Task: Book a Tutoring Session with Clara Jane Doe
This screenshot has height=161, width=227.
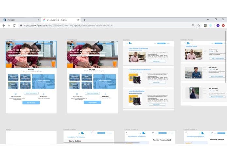Action: 217,76
